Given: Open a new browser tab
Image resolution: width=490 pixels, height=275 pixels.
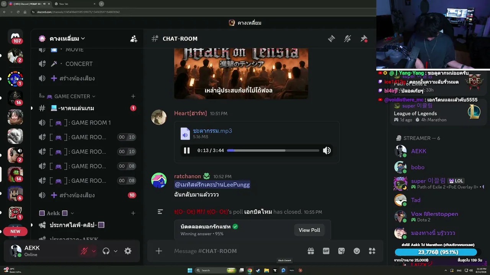Looking at the screenshot, I should (x=101, y=4).
